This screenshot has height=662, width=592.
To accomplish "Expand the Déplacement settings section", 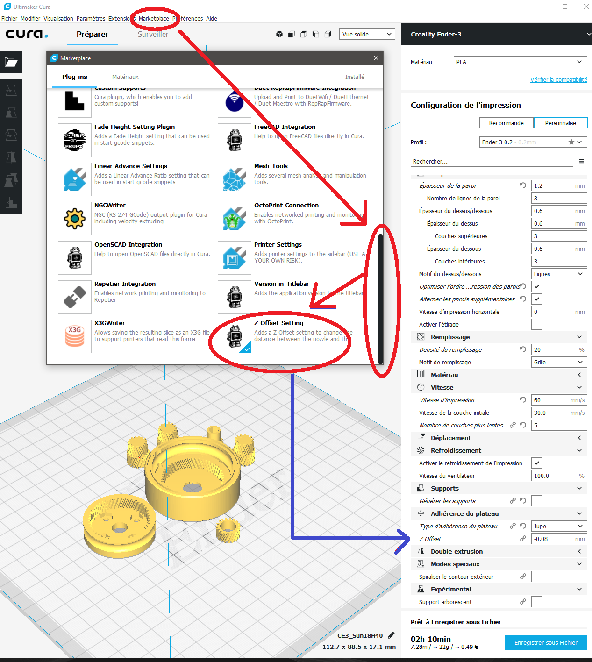I will click(499, 438).
